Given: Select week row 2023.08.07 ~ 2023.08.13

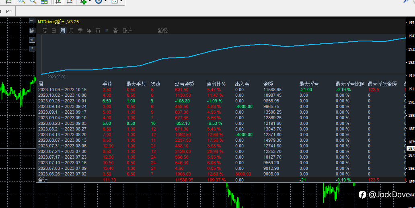Looking at the screenshot, I should click(62, 140).
